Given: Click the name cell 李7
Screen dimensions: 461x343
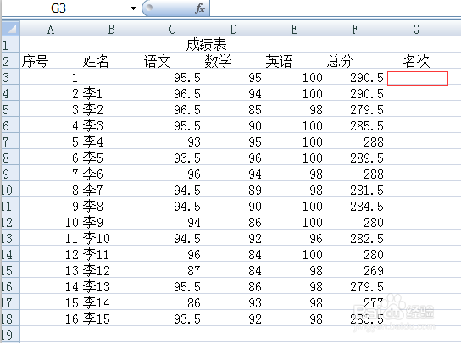Looking at the screenshot, I should coord(111,189).
